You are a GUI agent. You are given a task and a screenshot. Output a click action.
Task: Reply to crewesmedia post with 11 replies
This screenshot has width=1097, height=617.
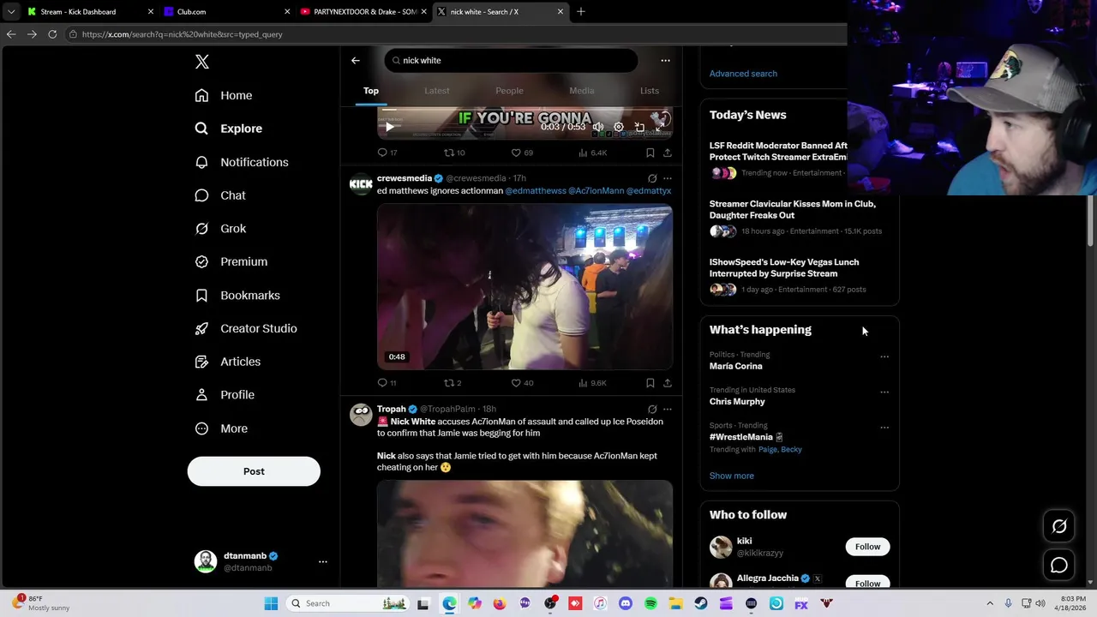click(387, 383)
